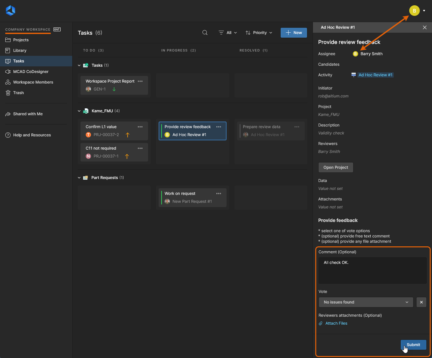The height and width of the screenshot is (358, 432).
Task: Open Library in the sidebar
Action: pyautogui.click(x=36, y=51)
